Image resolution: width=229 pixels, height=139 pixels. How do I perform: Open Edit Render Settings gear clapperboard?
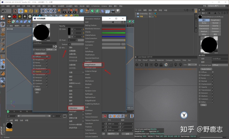75,11
